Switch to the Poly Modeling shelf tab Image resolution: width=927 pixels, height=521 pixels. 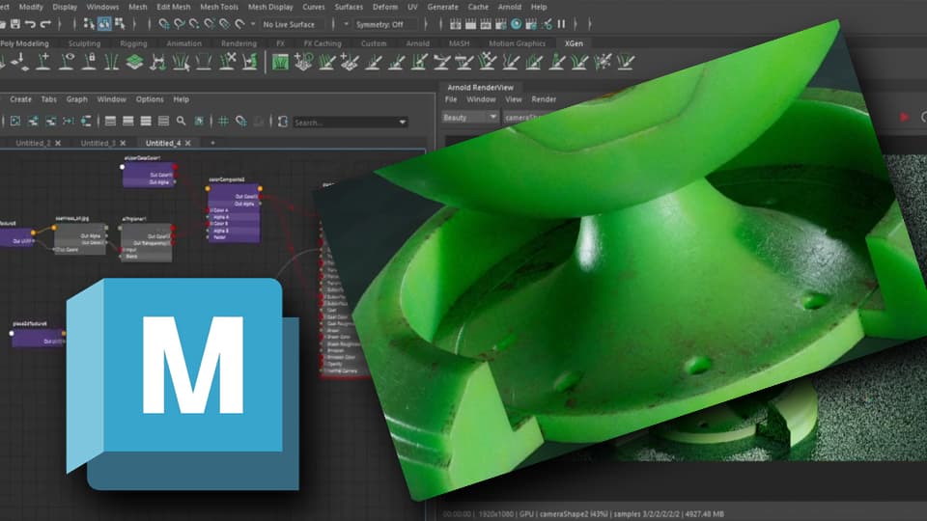[24, 43]
